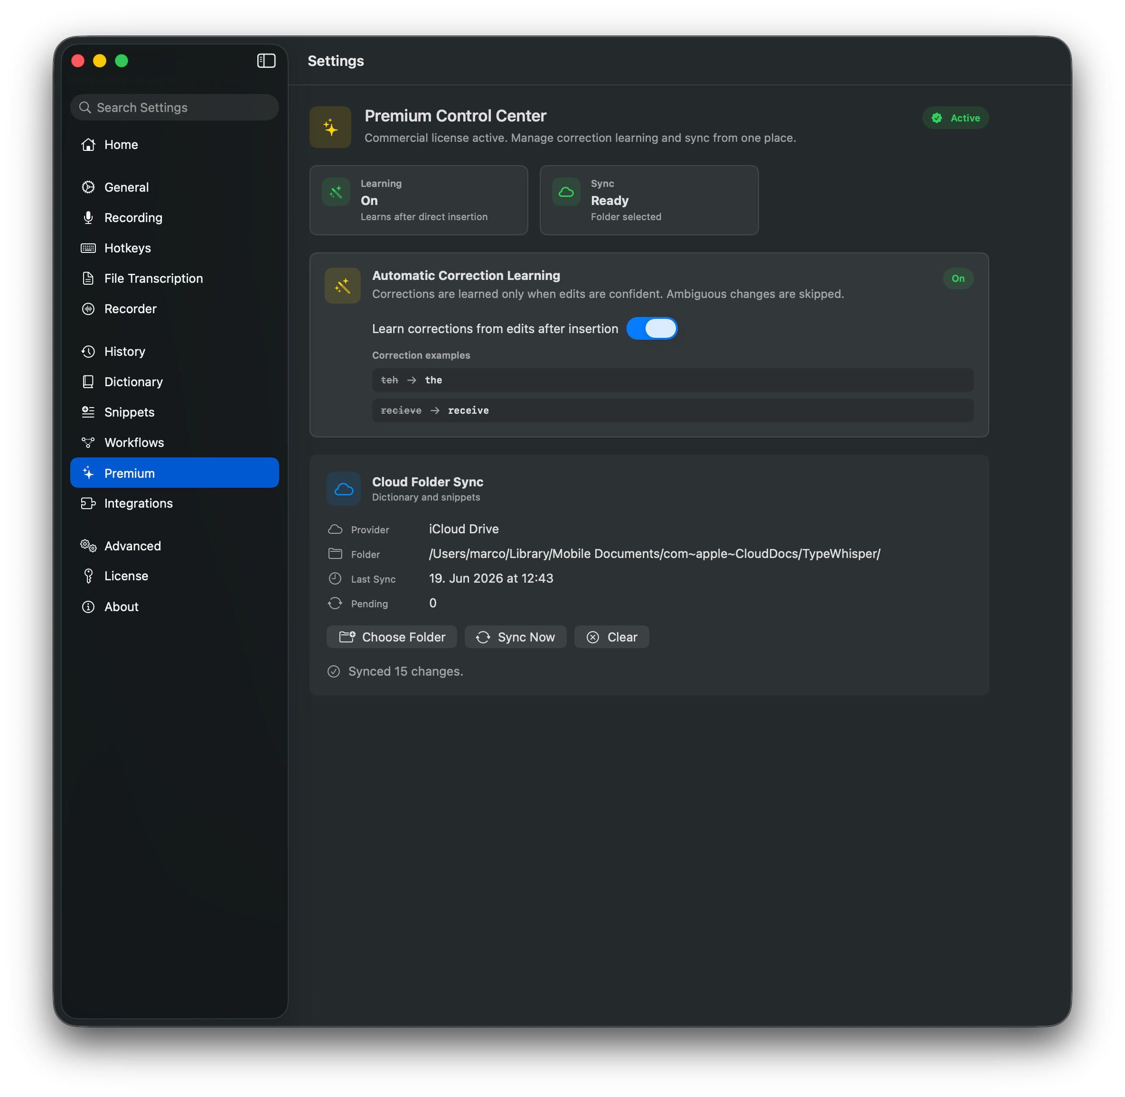
Task: Go to Snippets
Action: click(x=175, y=412)
